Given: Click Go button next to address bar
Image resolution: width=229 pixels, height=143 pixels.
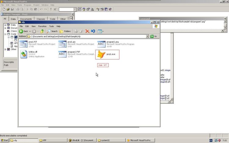Looking at the screenshot, I should (154, 36).
